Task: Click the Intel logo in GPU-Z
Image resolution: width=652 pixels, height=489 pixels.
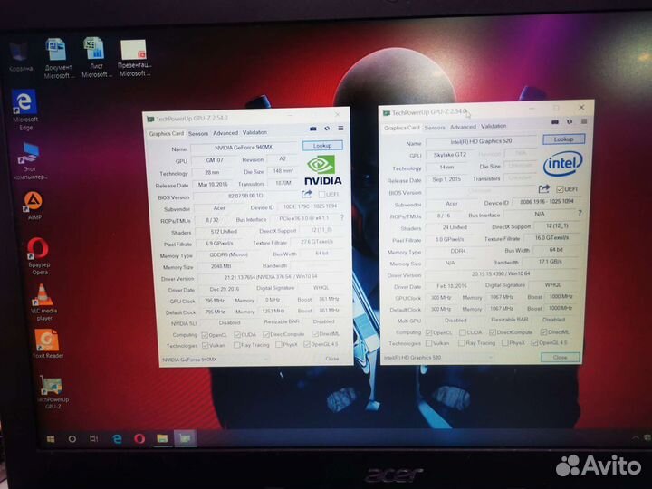Action: pyautogui.click(x=562, y=163)
